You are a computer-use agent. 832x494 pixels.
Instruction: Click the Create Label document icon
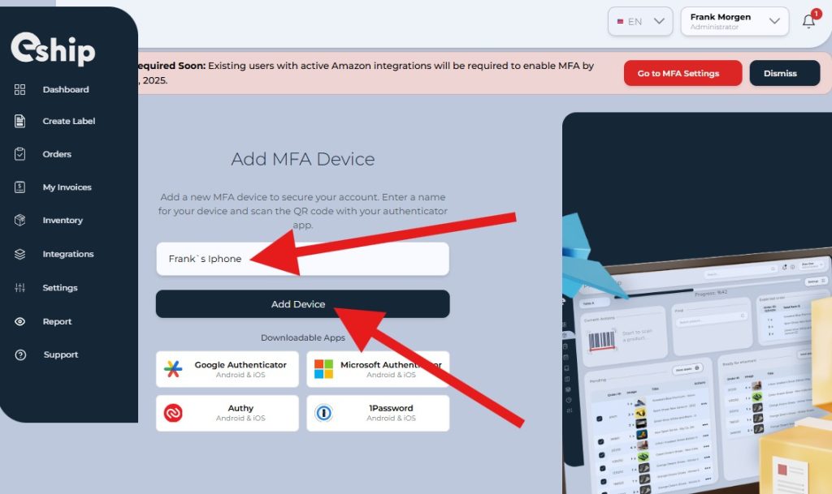click(19, 121)
